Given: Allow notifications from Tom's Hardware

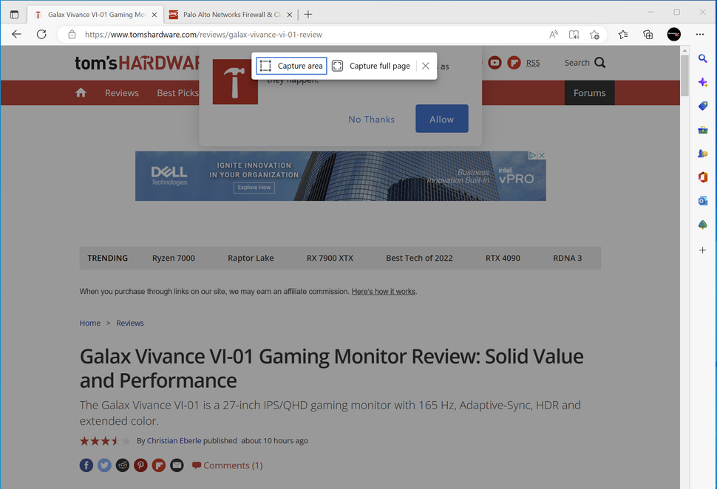Looking at the screenshot, I should (441, 118).
